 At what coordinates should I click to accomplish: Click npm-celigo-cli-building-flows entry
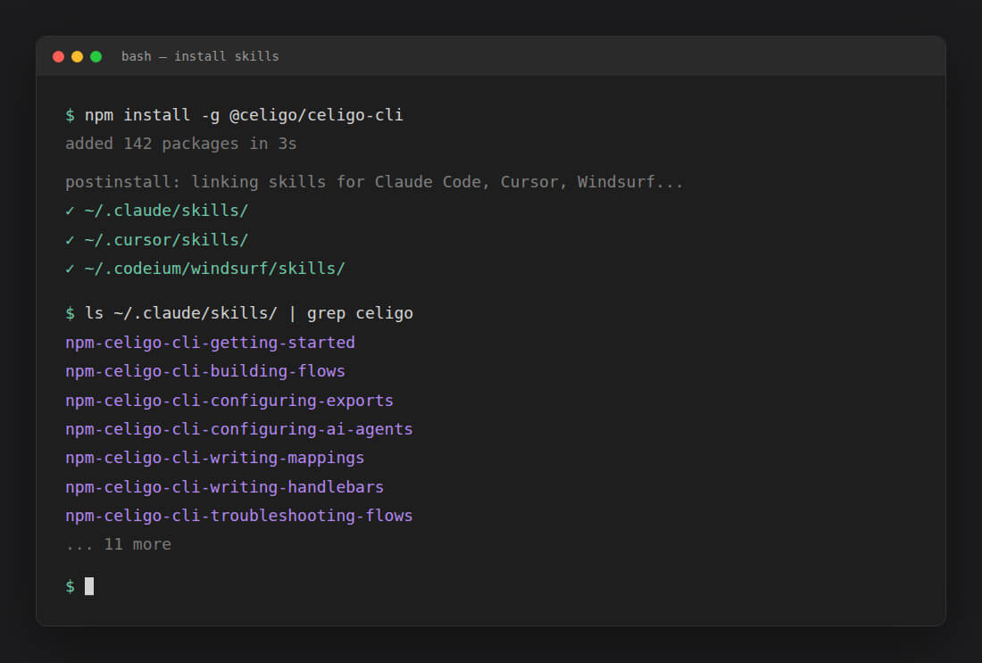204,371
